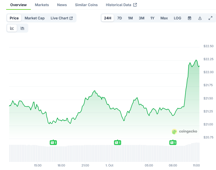Click the news marker near 1. Oct
The width and height of the screenshot is (216, 170).
(x=117, y=142)
